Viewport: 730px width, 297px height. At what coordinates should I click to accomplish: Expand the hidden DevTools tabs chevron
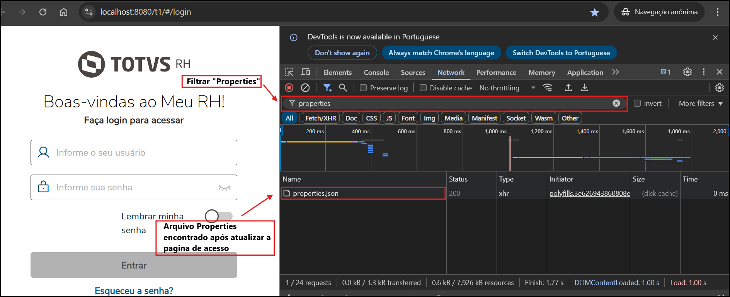(616, 72)
